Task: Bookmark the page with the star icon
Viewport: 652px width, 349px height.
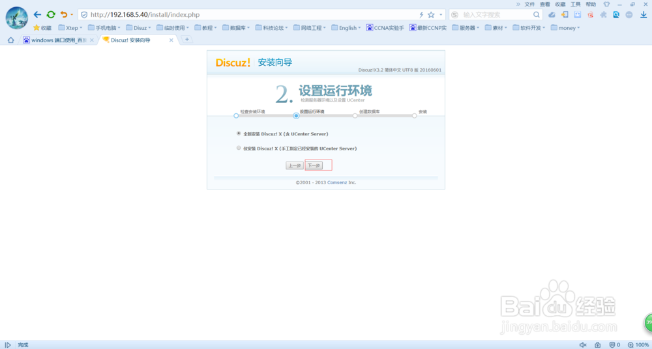Action: pos(431,14)
